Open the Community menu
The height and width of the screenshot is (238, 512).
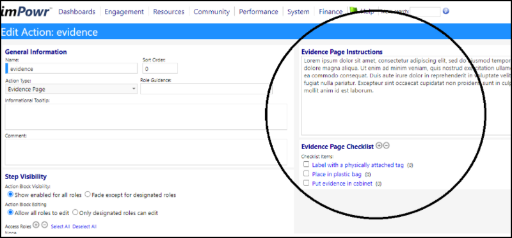point(212,12)
